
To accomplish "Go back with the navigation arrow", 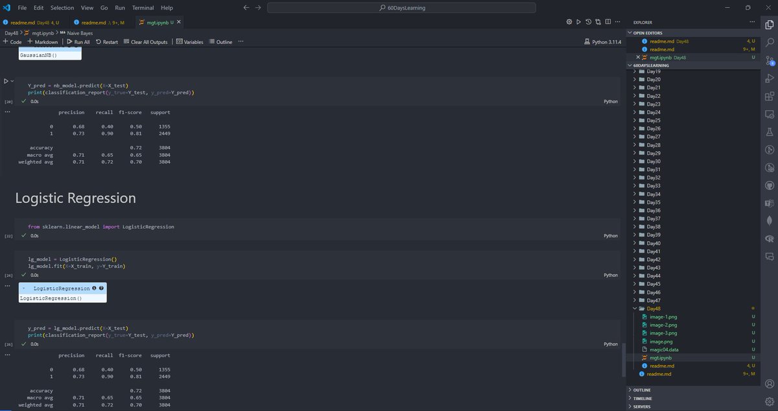I will [x=246, y=8].
